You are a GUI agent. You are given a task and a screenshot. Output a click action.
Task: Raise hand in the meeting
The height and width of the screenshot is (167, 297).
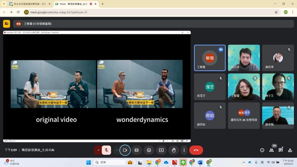pyautogui.click(x=174, y=150)
